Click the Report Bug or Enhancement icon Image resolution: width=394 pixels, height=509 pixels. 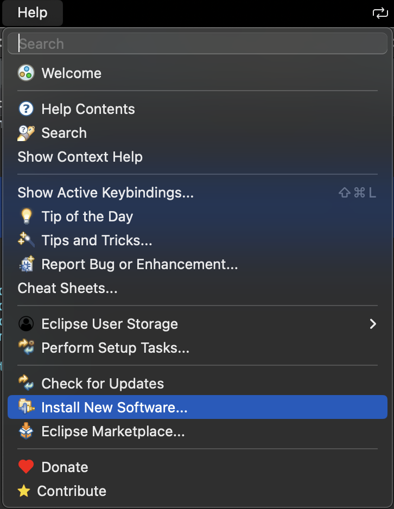[x=27, y=264]
